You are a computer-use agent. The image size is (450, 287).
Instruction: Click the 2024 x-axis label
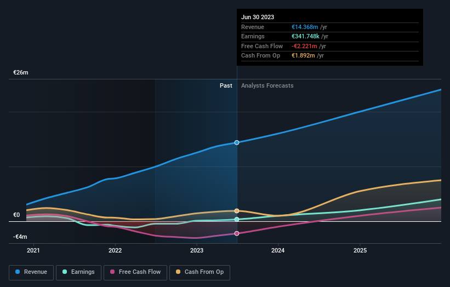[x=278, y=250]
